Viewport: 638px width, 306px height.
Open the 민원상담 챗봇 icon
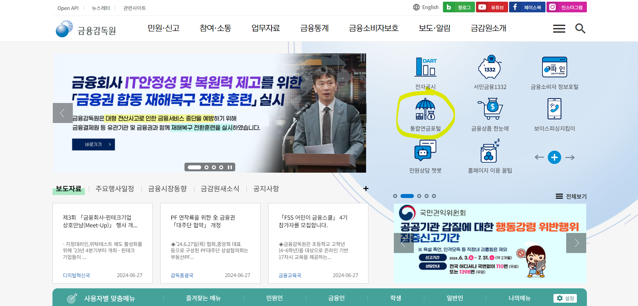click(426, 151)
